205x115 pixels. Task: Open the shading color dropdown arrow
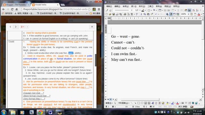[157, 10]
